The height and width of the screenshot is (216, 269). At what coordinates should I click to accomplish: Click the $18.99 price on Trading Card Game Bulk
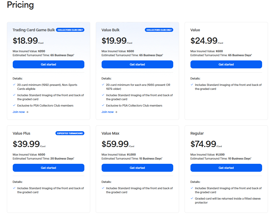25,41
